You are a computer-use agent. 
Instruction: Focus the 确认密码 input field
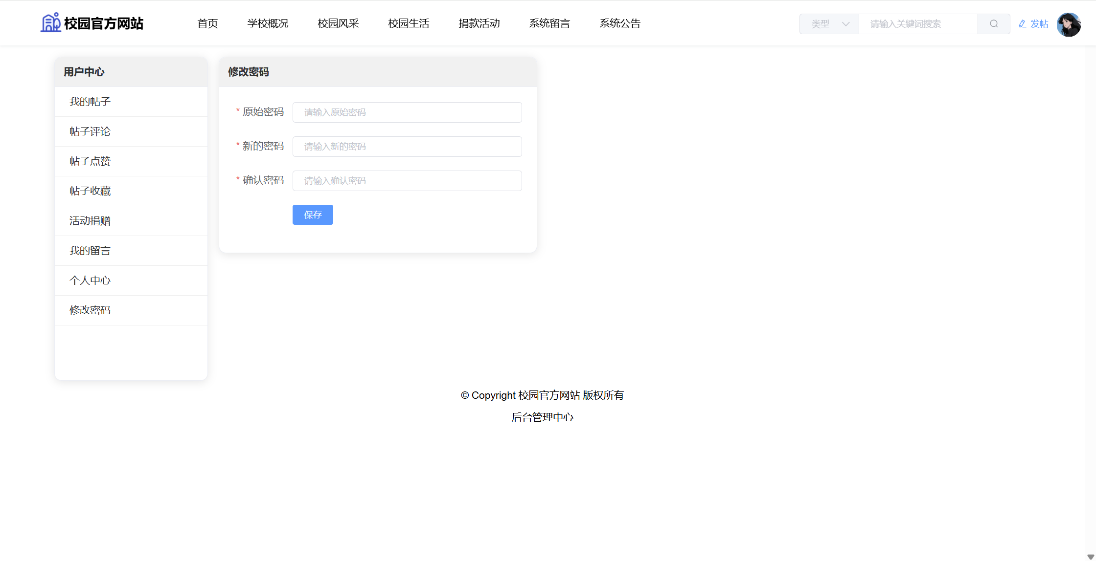click(x=407, y=181)
